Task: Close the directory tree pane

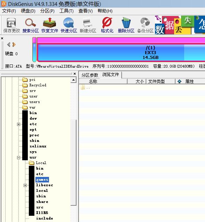Action: tap(75, 74)
